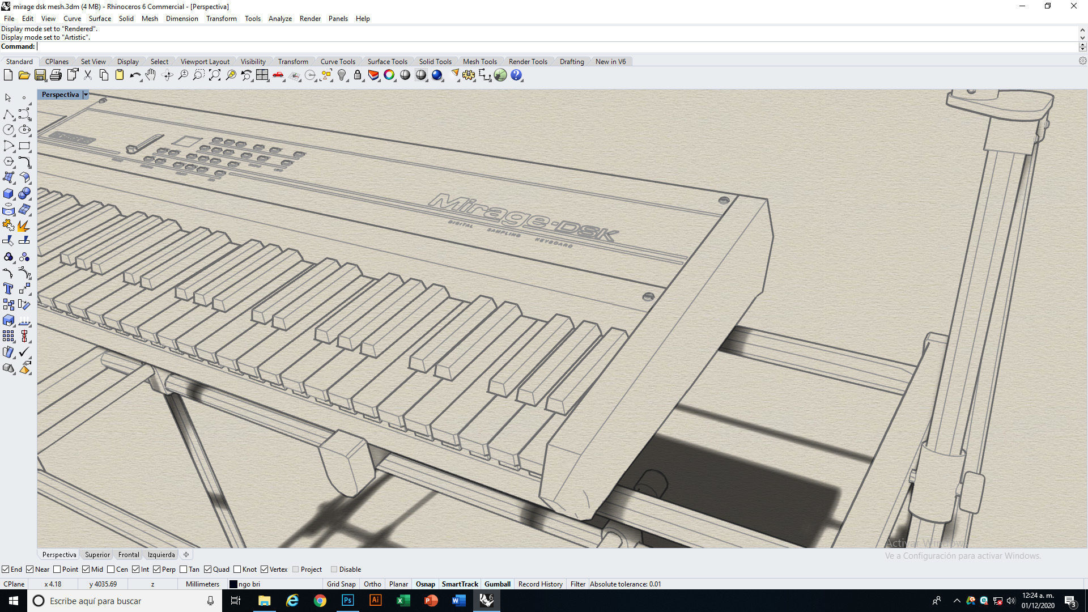Screen dimensions: 1088x612
Task: Click the Millimeters units status pane
Action: pyautogui.click(x=202, y=584)
